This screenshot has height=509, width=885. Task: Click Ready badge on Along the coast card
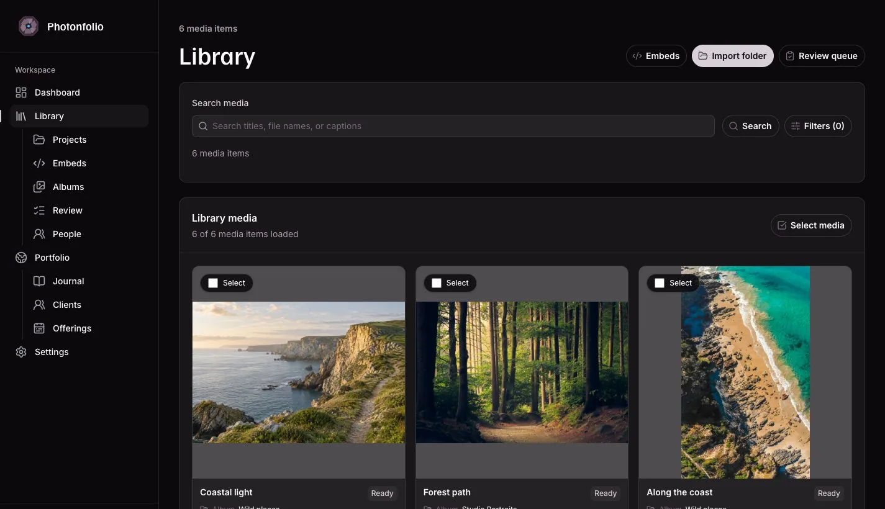[828, 493]
